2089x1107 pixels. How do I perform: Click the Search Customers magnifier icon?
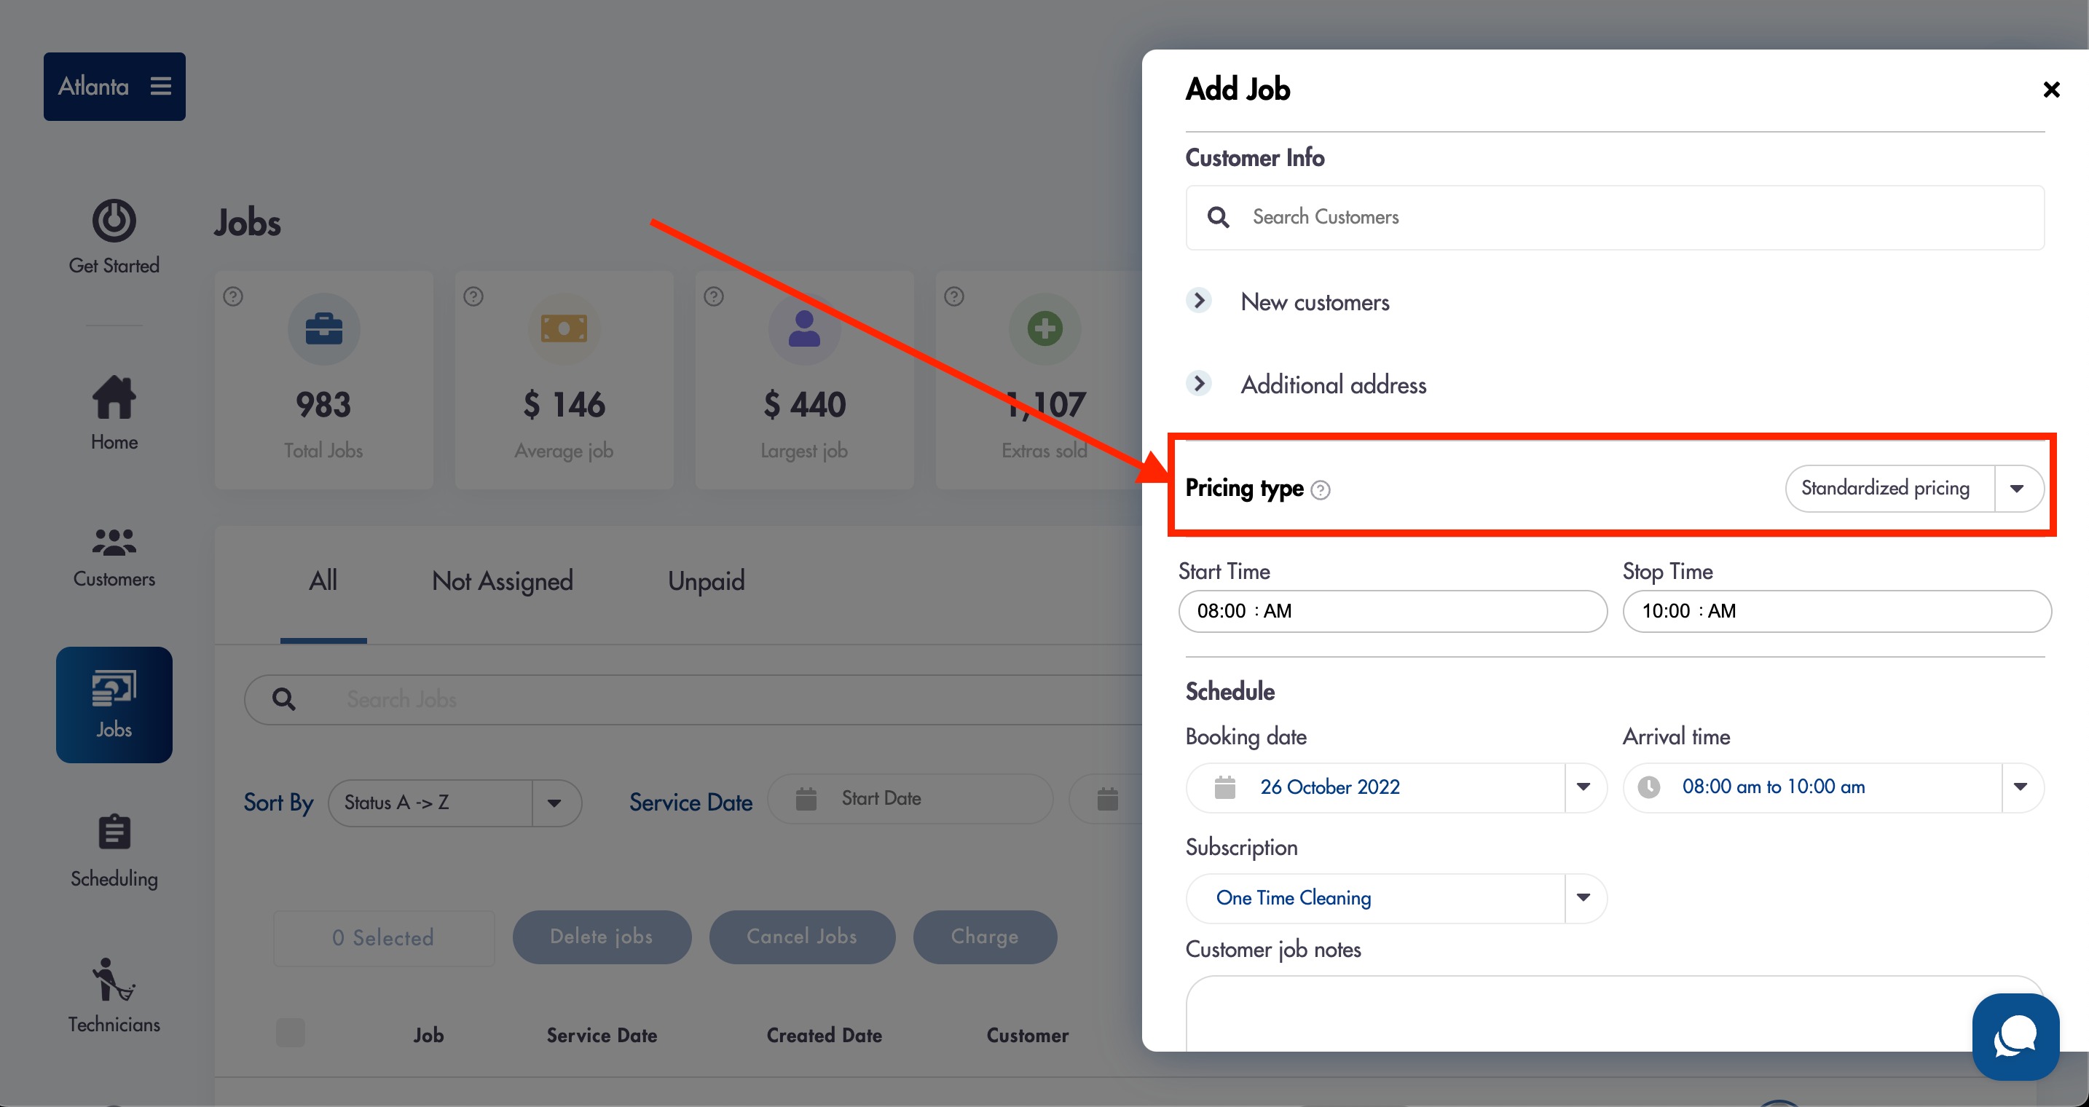click(x=1218, y=216)
